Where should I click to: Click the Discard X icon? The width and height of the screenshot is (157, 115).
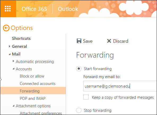coord(109,41)
